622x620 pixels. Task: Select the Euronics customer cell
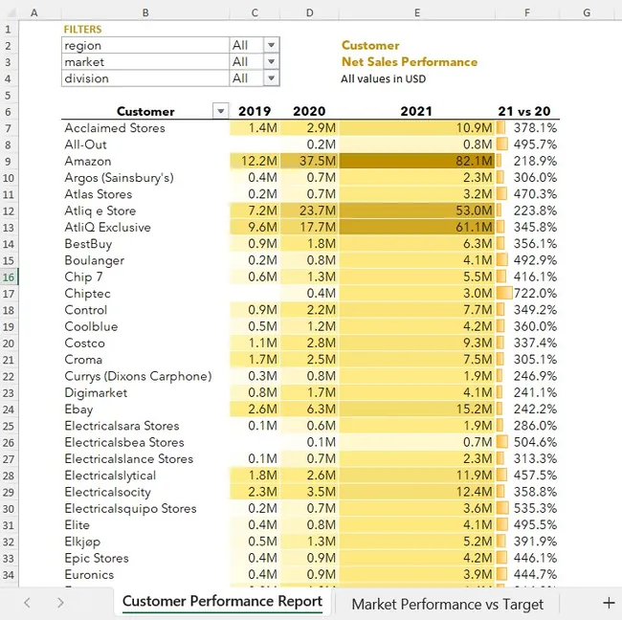[x=145, y=575]
